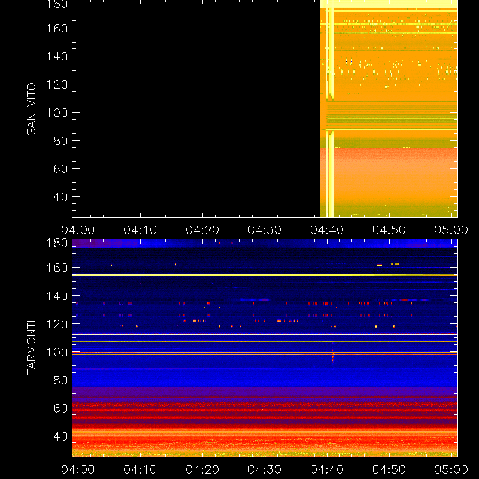
Task: Click 04:40 time label under SAN VITO plot
Action: [x=327, y=230]
